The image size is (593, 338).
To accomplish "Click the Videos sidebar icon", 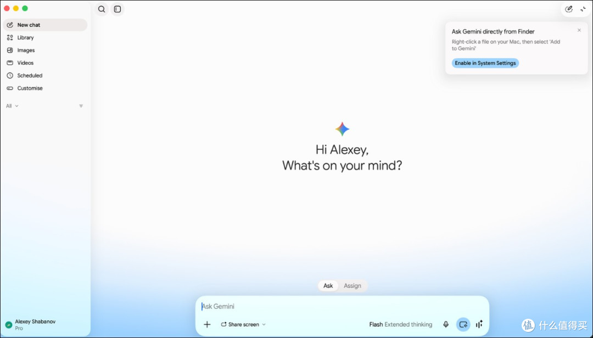I will pyautogui.click(x=10, y=63).
